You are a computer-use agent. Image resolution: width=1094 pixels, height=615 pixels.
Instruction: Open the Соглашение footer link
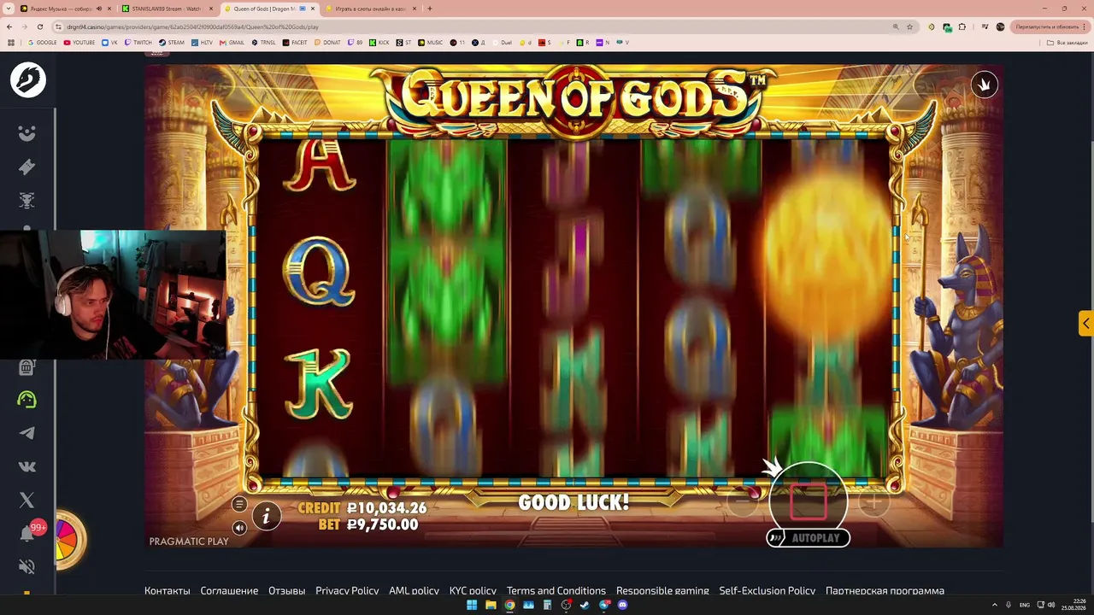[x=229, y=591]
